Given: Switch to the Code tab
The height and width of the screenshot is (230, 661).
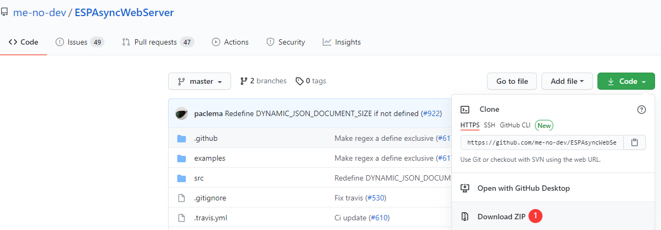Looking at the screenshot, I should tap(23, 42).
